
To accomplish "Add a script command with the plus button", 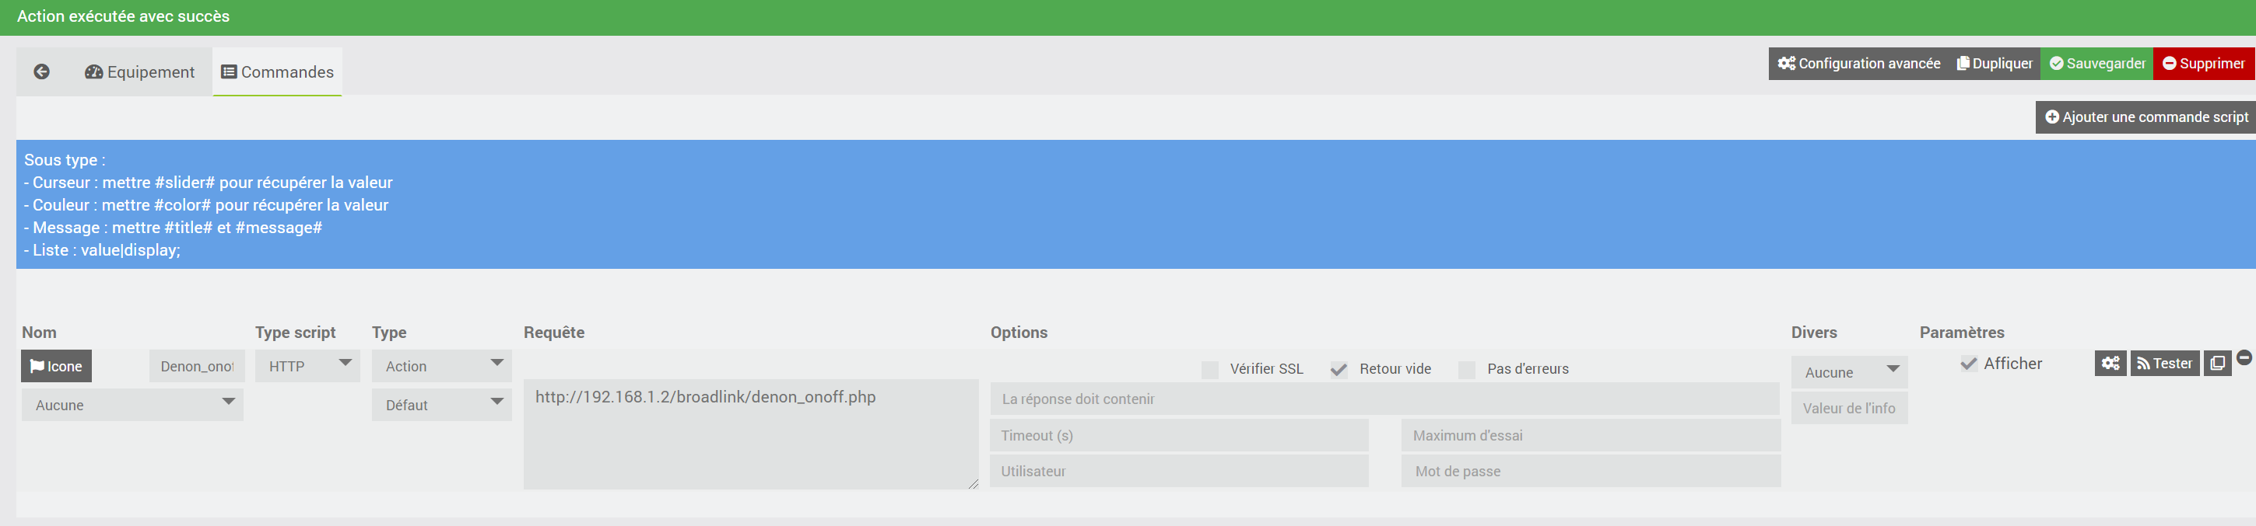I will pos(2145,117).
